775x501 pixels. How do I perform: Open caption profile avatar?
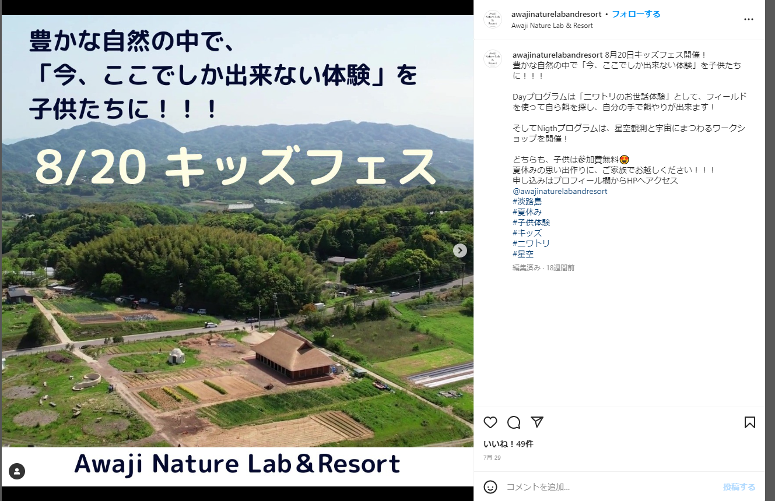tap(493, 59)
